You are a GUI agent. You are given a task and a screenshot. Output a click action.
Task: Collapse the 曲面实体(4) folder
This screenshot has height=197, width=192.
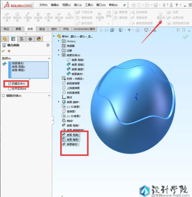pyautogui.click(x=59, y=55)
